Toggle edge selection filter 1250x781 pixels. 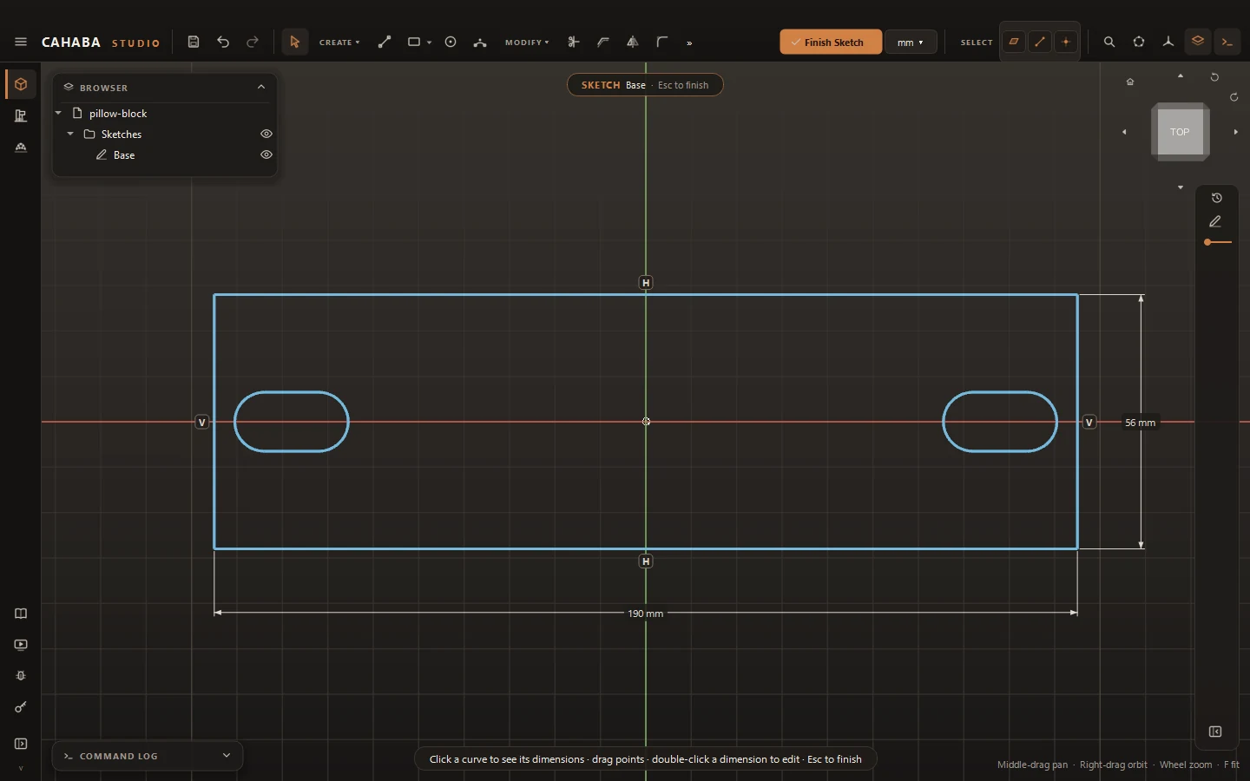point(1040,42)
